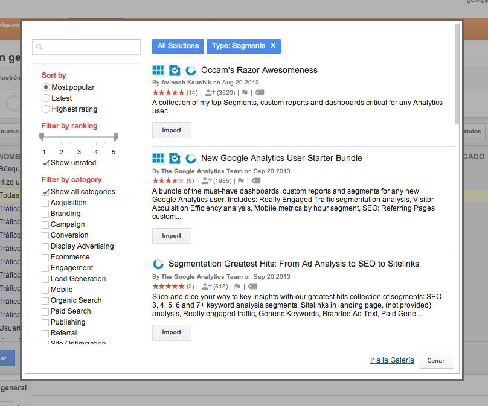Click the All Solutions filter tab
The image size is (488, 406).
click(x=178, y=46)
